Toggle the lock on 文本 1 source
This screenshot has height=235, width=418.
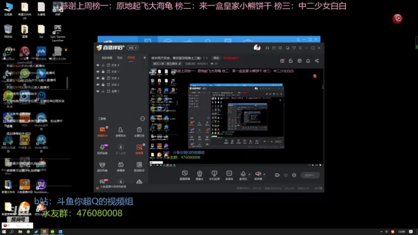103,72
